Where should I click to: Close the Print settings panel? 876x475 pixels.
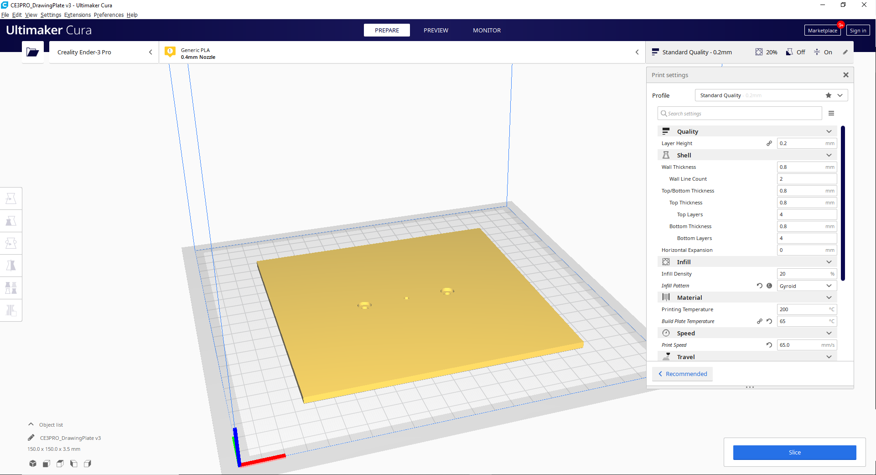click(x=846, y=75)
